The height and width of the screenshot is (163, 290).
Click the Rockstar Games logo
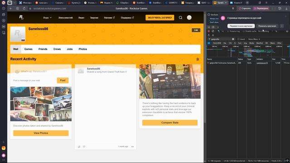click(21, 18)
